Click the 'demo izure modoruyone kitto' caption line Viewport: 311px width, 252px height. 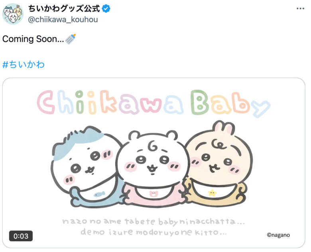tap(154, 232)
